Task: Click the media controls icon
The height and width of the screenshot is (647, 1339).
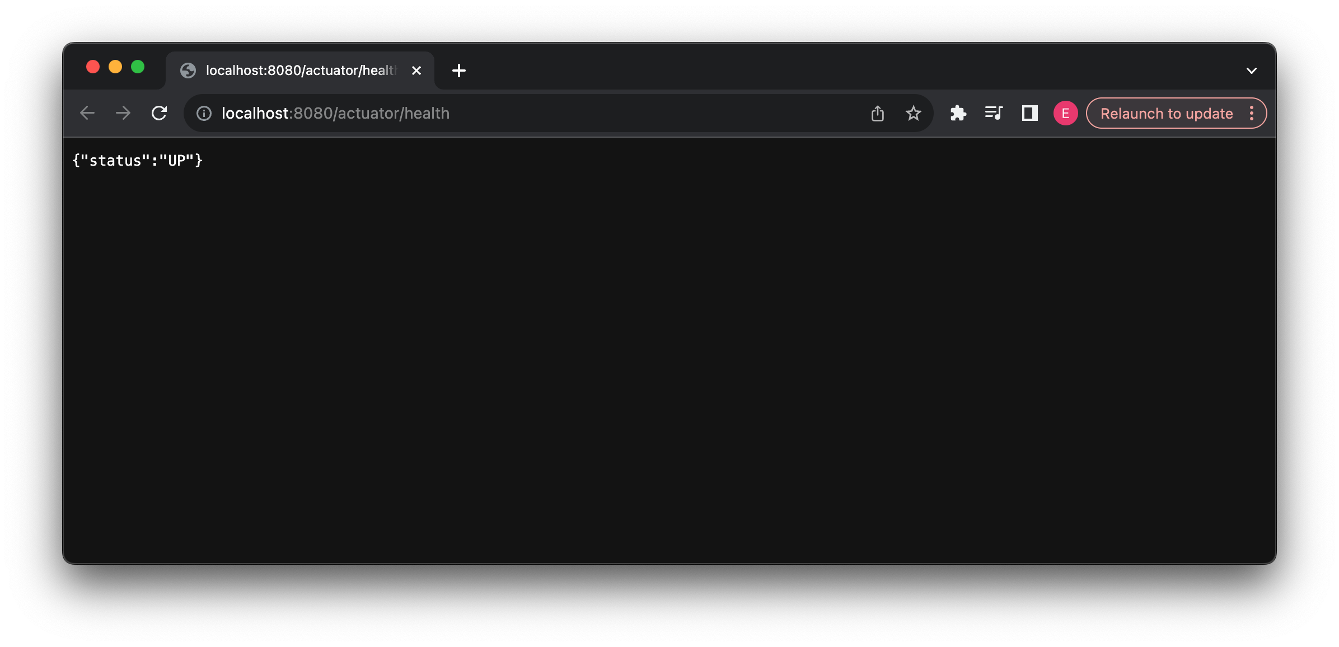Action: pos(993,114)
